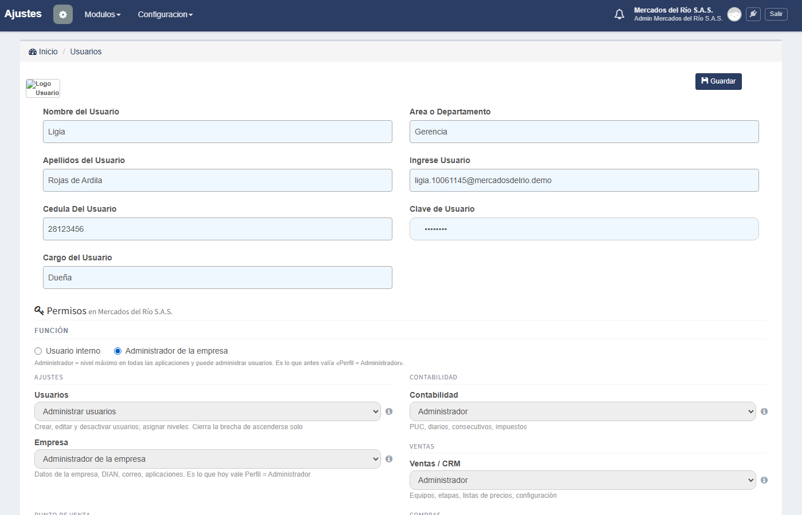The width and height of the screenshot is (802, 515).
Task: Focus the Clave de Usuario password field
Action: (x=584, y=229)
